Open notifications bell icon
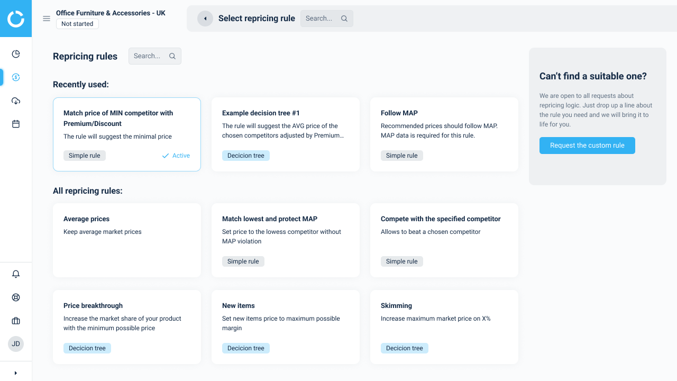 point(16,274)
